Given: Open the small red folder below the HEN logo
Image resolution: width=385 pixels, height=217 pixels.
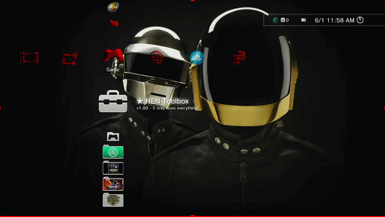Looking at the screenshot, I should pos(114,23).
